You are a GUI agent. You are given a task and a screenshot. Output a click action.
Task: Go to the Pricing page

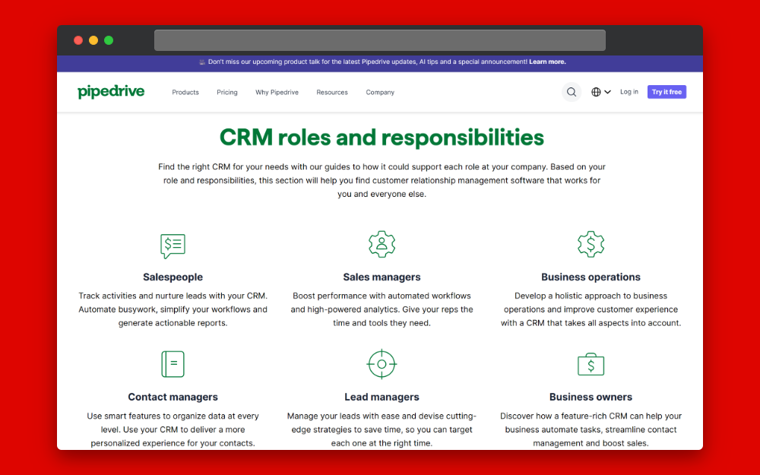coord(226,92)
